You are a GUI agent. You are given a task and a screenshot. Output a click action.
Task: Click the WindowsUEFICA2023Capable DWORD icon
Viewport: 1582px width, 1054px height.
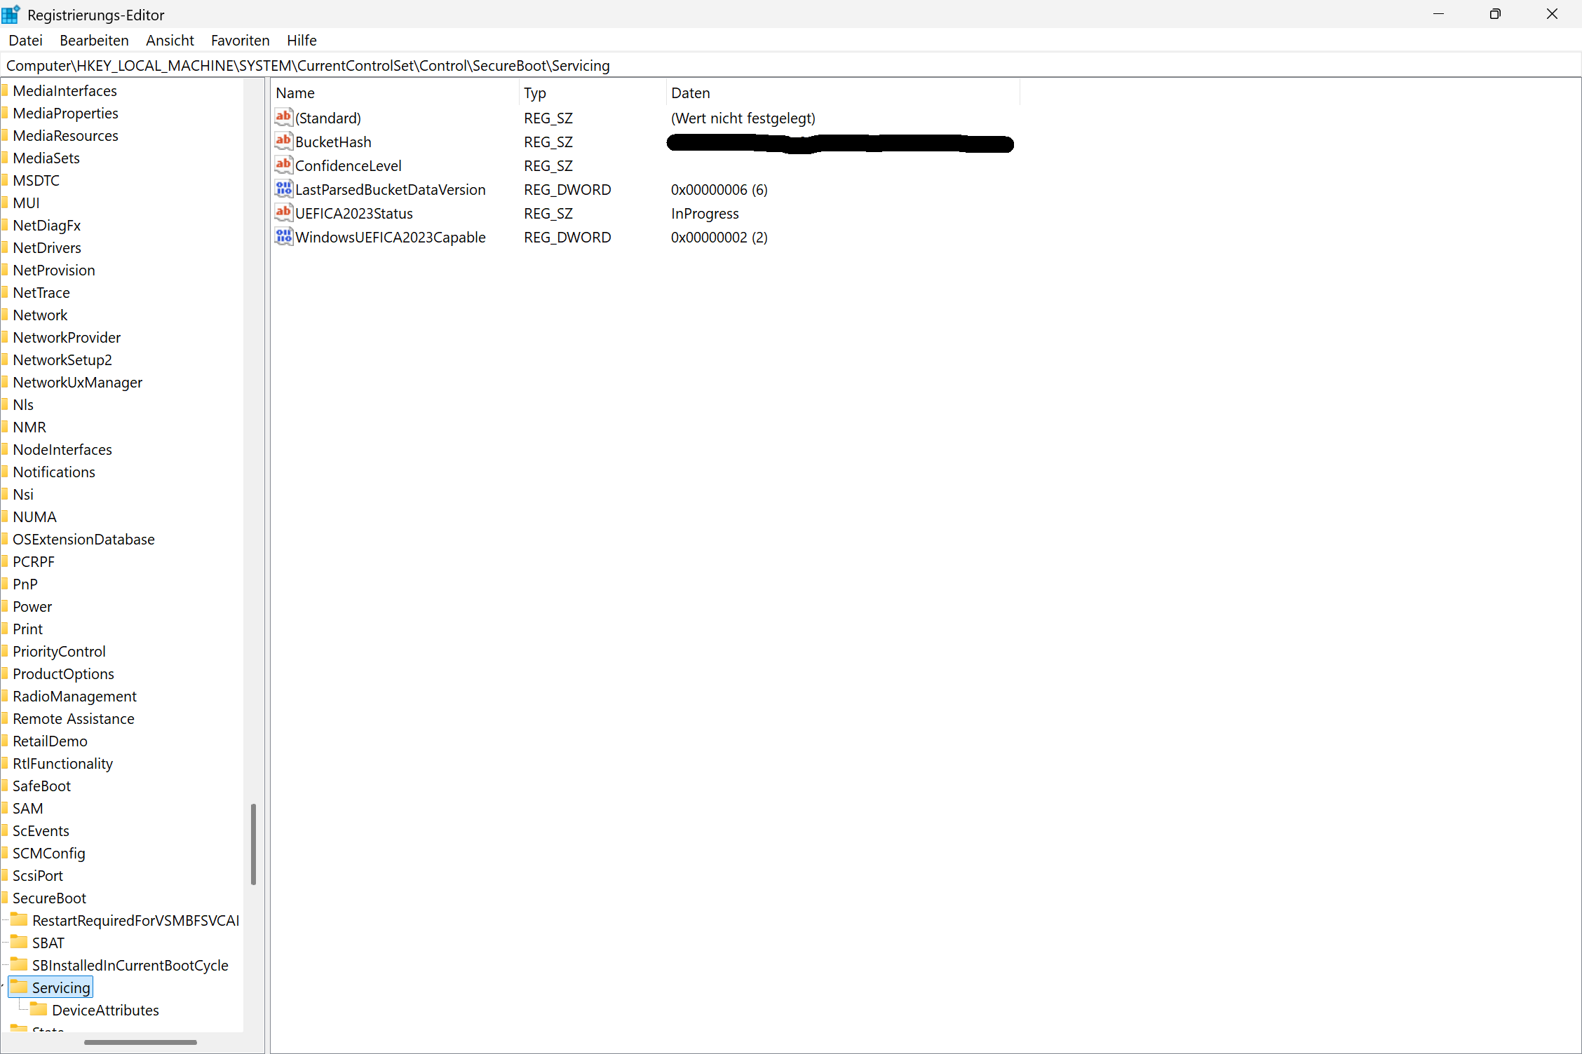(x=283, y=237)
